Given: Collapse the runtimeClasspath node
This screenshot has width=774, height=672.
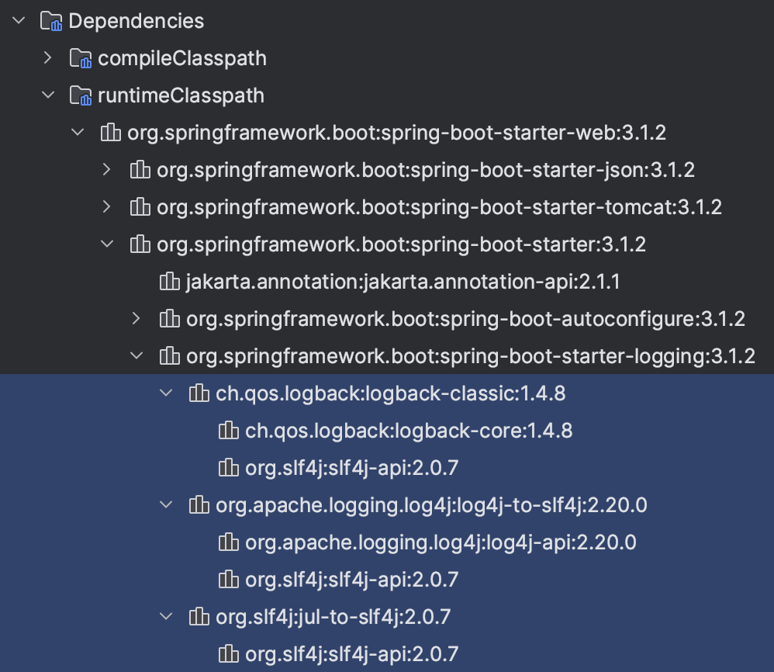Looking at the screenshot, I should coord(48,95).
